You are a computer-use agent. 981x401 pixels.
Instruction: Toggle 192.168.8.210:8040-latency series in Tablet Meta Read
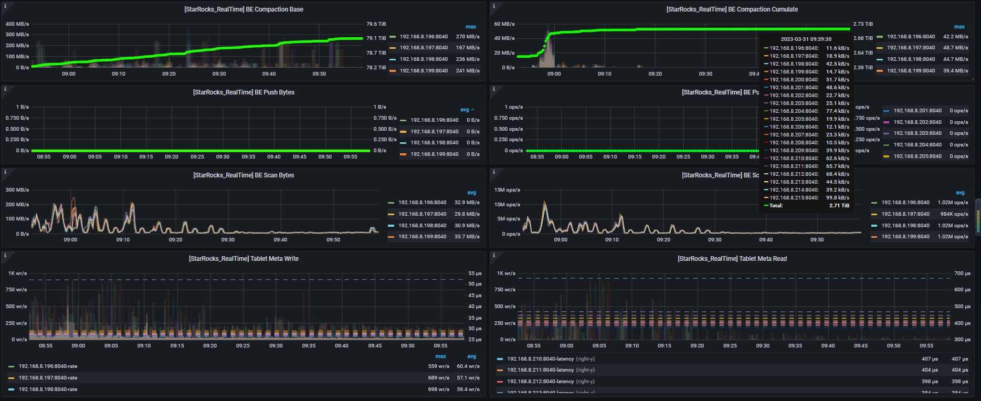[540, 359]
